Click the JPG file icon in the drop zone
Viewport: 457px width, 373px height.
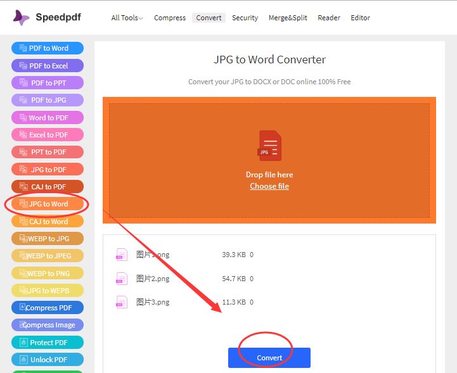(269, 146)
